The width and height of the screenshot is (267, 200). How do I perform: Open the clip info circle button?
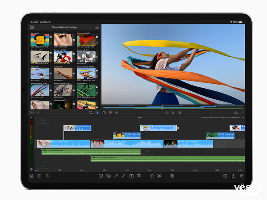point(104,113)
